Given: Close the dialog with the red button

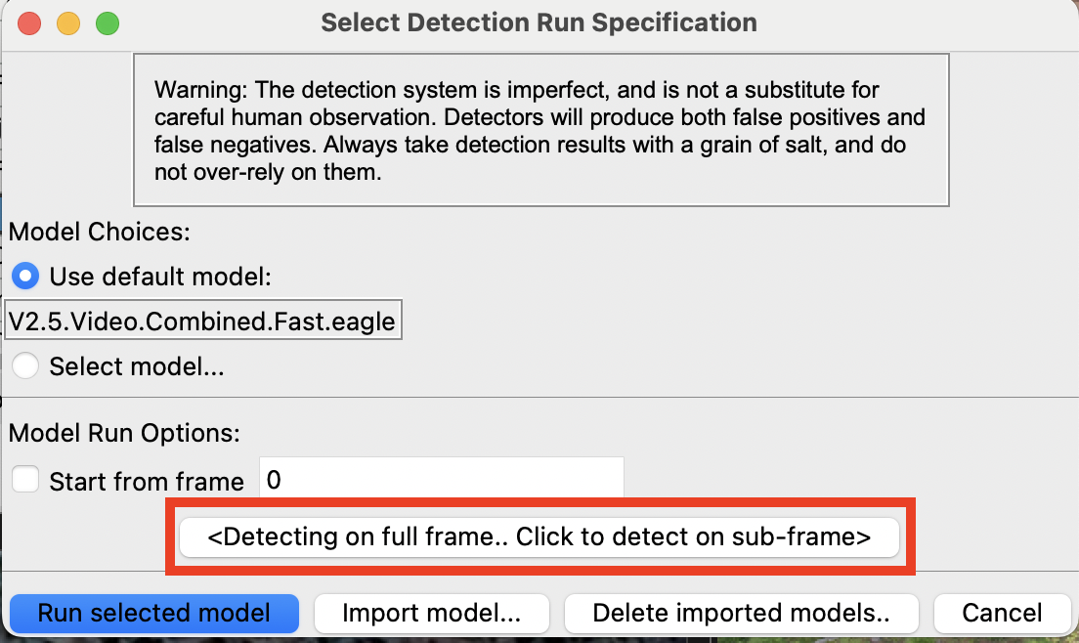Looking at the screenshot, I should 28,21.
